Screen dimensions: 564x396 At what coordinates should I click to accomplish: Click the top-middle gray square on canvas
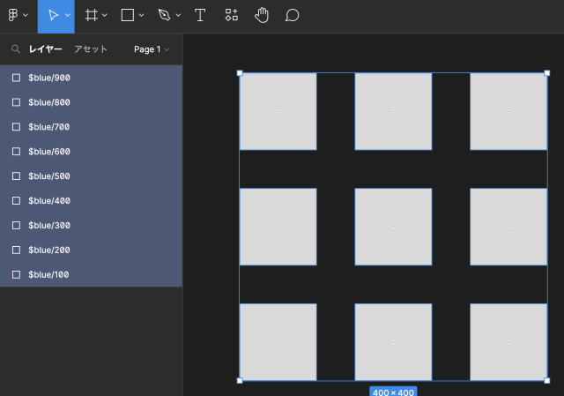pos(394,112)
